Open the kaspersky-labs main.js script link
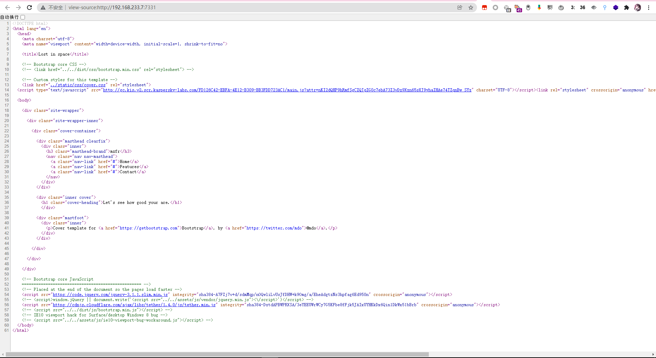 pos(287,90)
